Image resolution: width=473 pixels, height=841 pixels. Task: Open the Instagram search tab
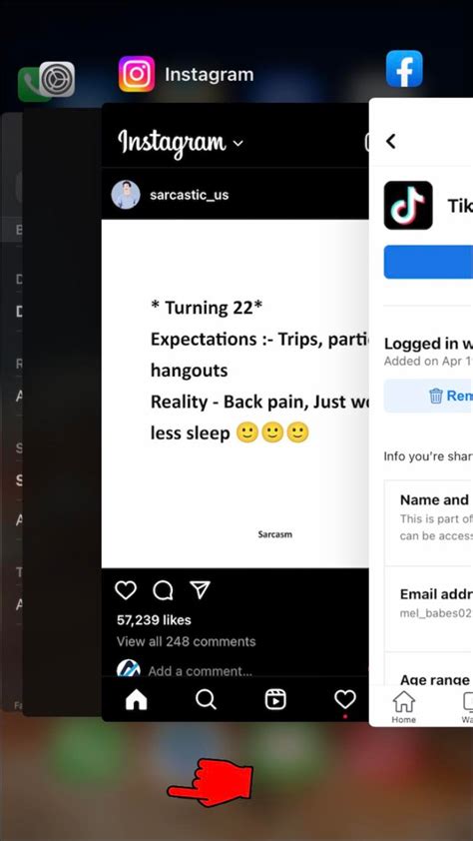206,699
